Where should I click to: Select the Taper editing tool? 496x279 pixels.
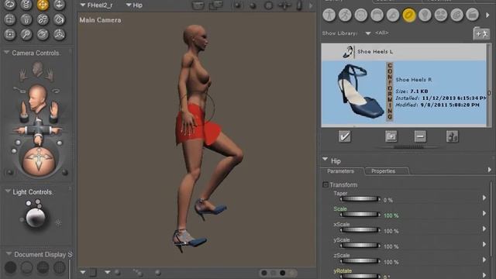[26, 19]
